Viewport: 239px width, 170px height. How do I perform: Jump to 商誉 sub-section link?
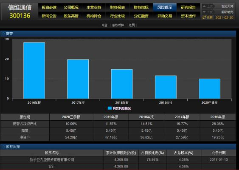[x=104, y=25]
